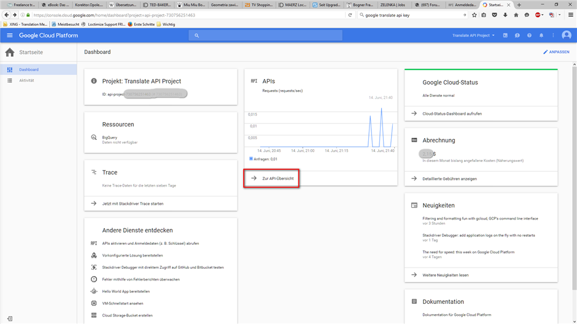
Task: Click VM-Schnellstart ansehen
Action: pyautogui.click(x=123, y=303)
